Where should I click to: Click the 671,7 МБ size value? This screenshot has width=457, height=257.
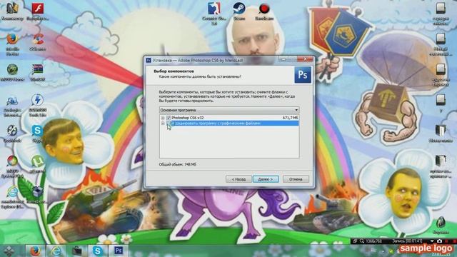(291, 118)
